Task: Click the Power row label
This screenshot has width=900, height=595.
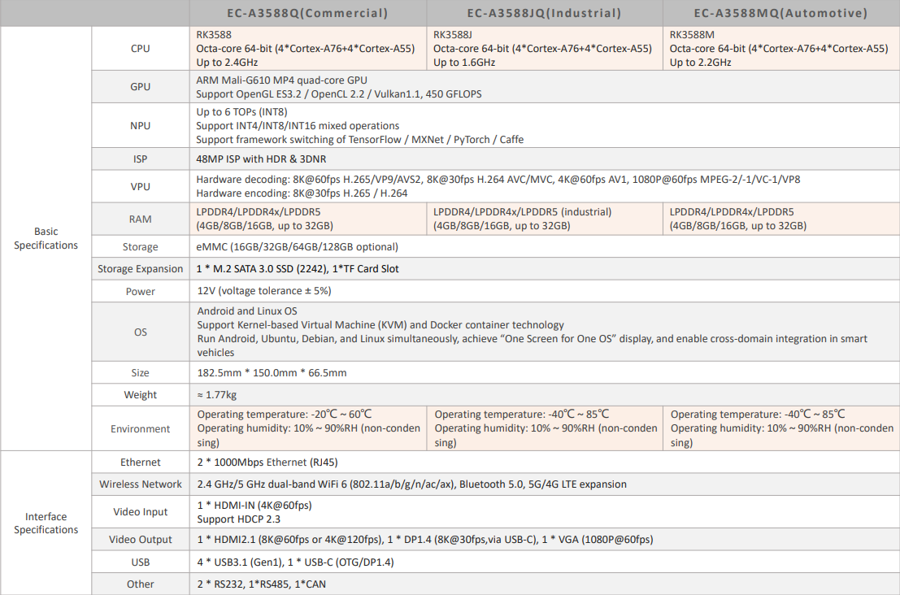Action: 140,292
